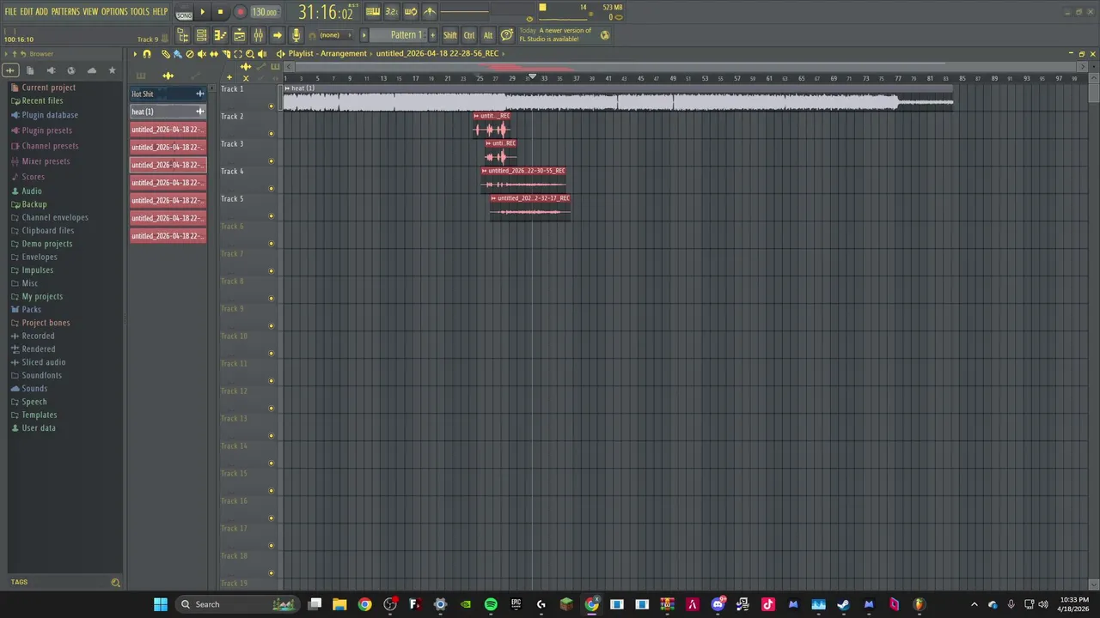The height and width of the screenshot is (618, 1100).
Task: Adjust the tempo 130.000 field
Action: 265,12
